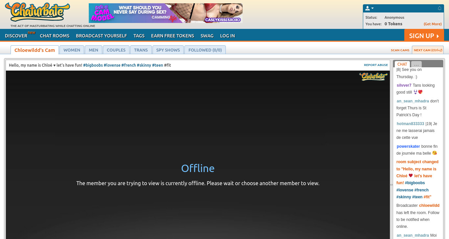Open the Tags page
This screenshot has width=449, height=239.
pyautogui.click(x=139, y=36)
